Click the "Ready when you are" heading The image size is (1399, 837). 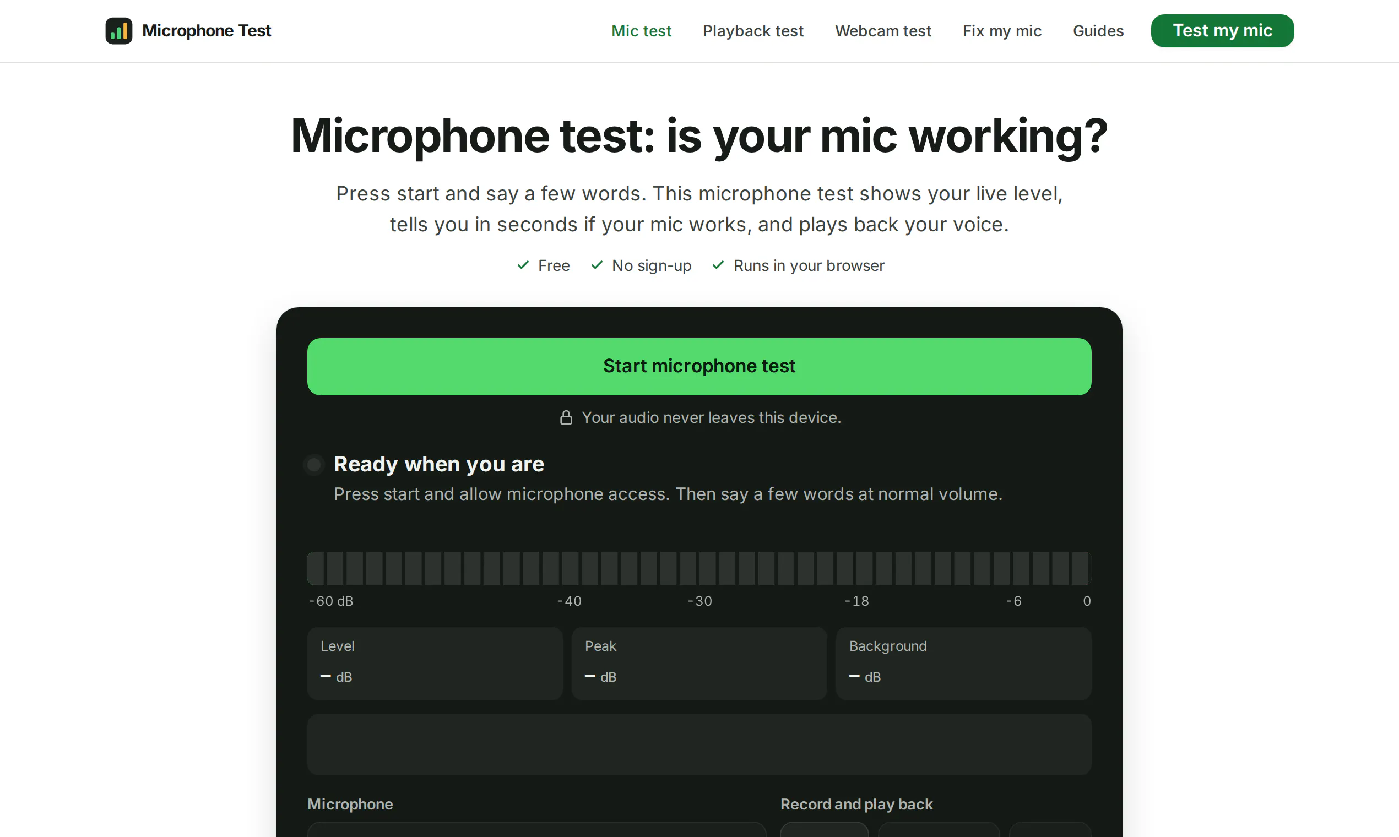[x=439, y=464]
